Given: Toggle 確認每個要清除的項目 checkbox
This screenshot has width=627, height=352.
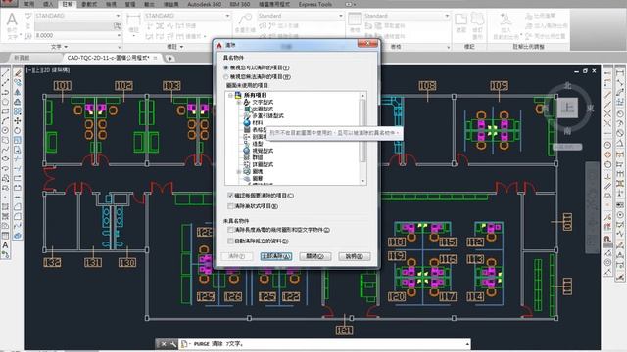Looking at the screenshot, I should pos(230,196).
